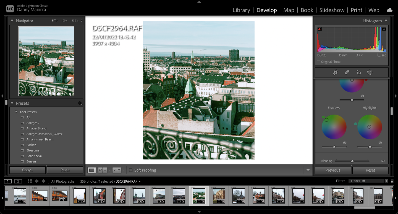The image size is (398, 214).
Task: Toggle the Original Photo comparison checkbox
Action: point(318,62)
